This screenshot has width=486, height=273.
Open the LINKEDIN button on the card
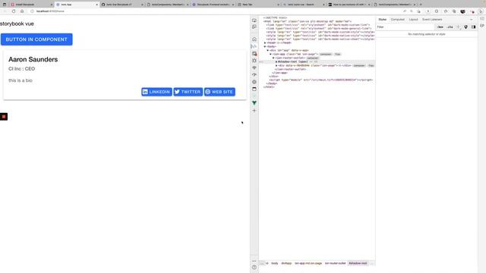click(x=156, y=92)
